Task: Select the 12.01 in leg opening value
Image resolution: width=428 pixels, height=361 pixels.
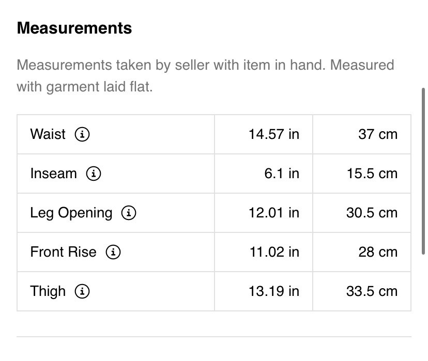Action: click(274, 213)
